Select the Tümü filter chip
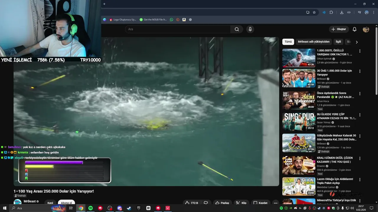 288,42
